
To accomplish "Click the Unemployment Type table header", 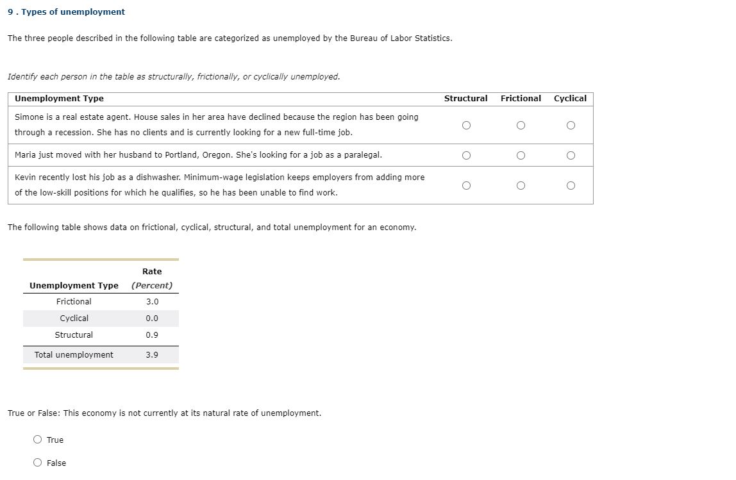I will pyautogui.click(x=59, y=99).
